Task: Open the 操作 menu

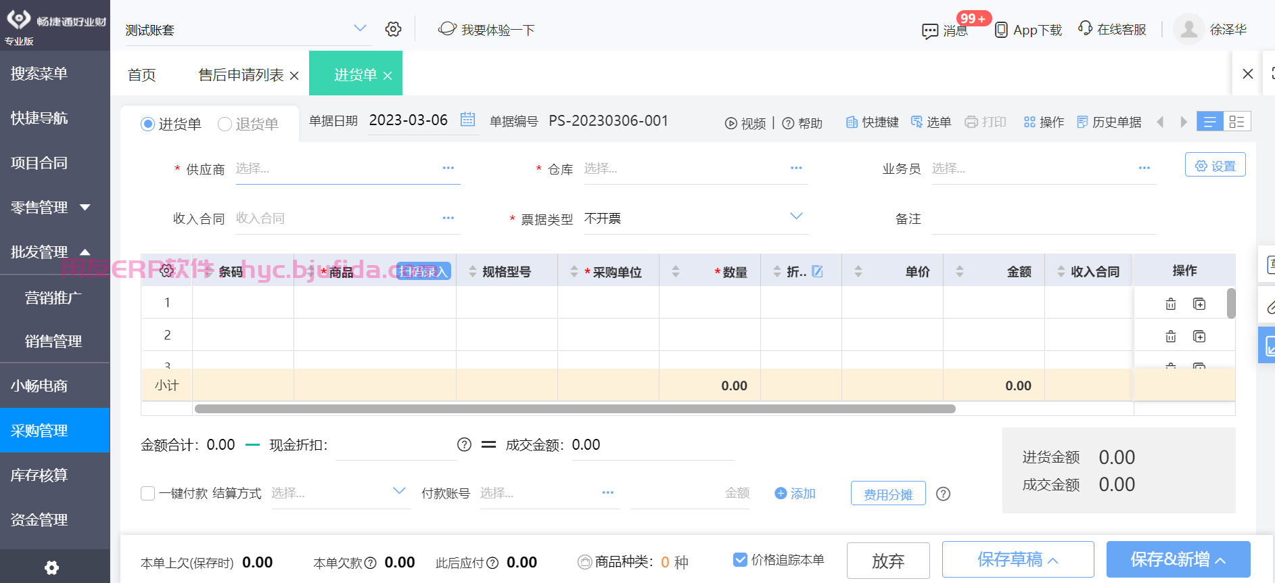Action: (x=1044, y=122)
